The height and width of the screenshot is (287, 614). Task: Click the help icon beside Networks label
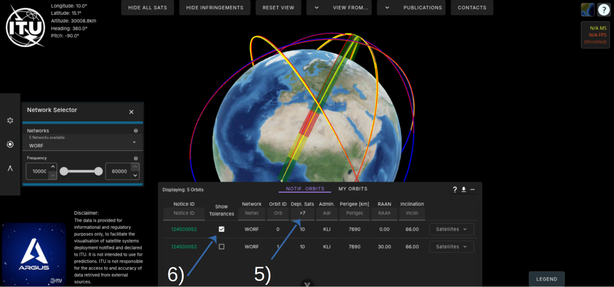(x=136, y=131)
